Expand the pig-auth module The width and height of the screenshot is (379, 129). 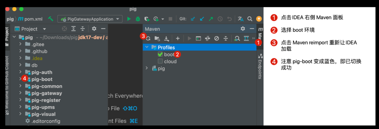[x=21, y=72]
